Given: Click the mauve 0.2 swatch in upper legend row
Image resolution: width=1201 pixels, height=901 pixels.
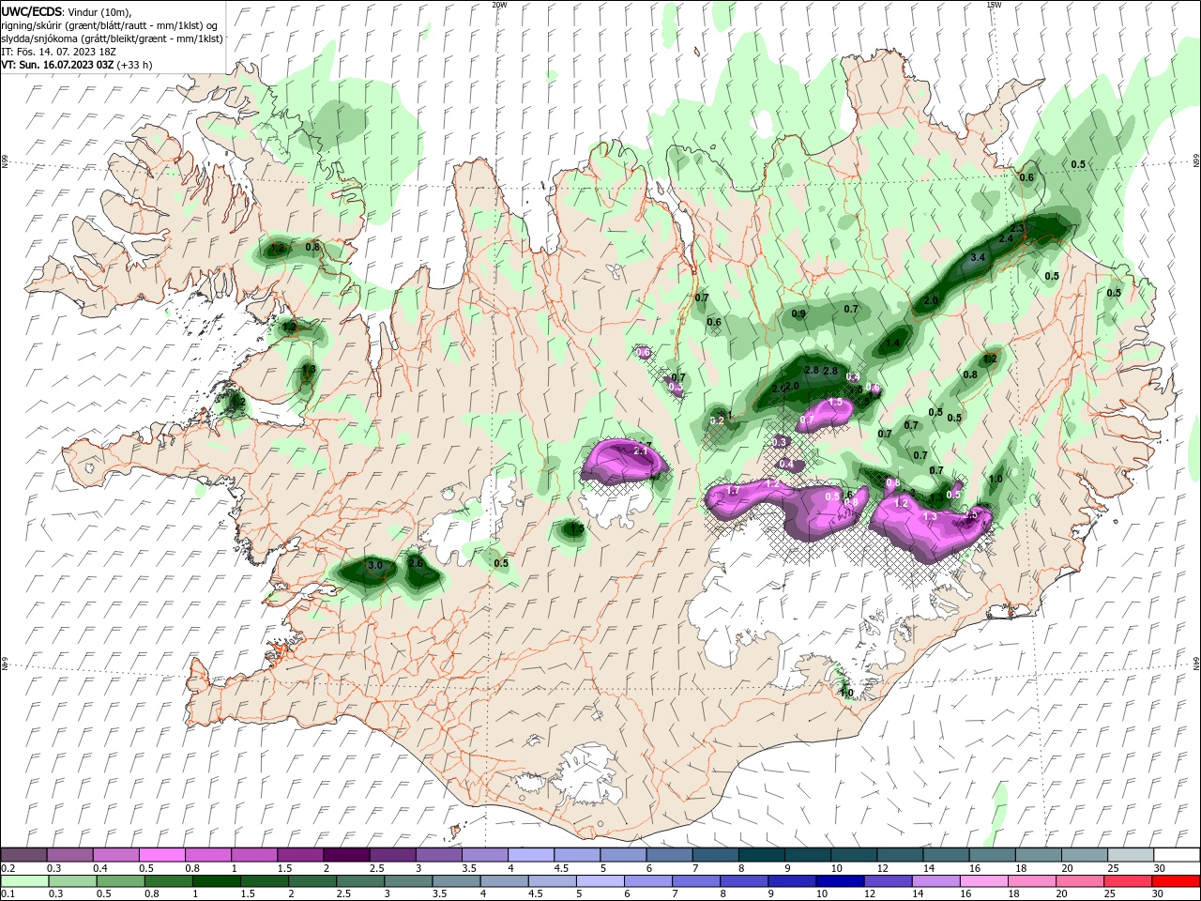Looking at the screenshot, I should (x=24, y=855).
